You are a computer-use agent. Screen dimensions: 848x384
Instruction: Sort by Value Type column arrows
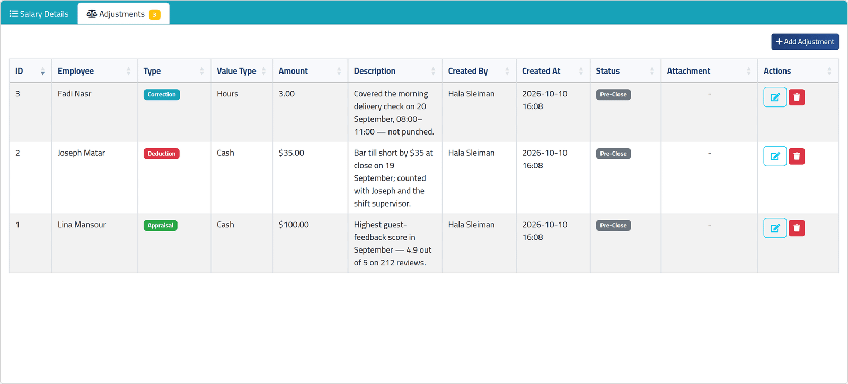click(263, 71)
